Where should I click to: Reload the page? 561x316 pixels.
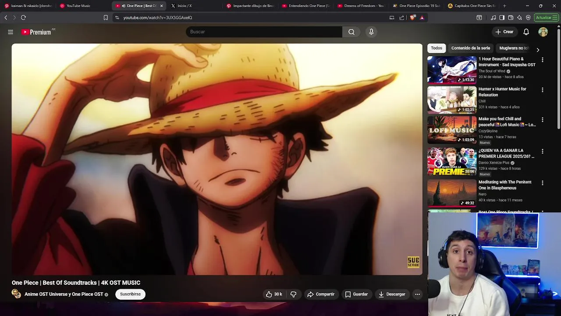(x=23, y=18)
